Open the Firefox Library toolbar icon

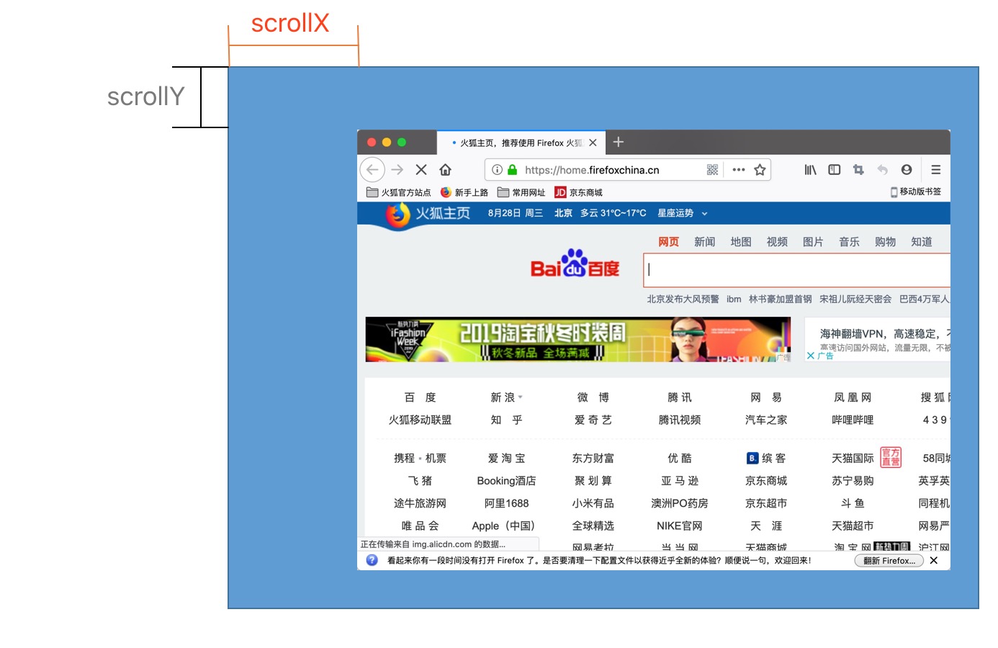(x=809, y=169)
